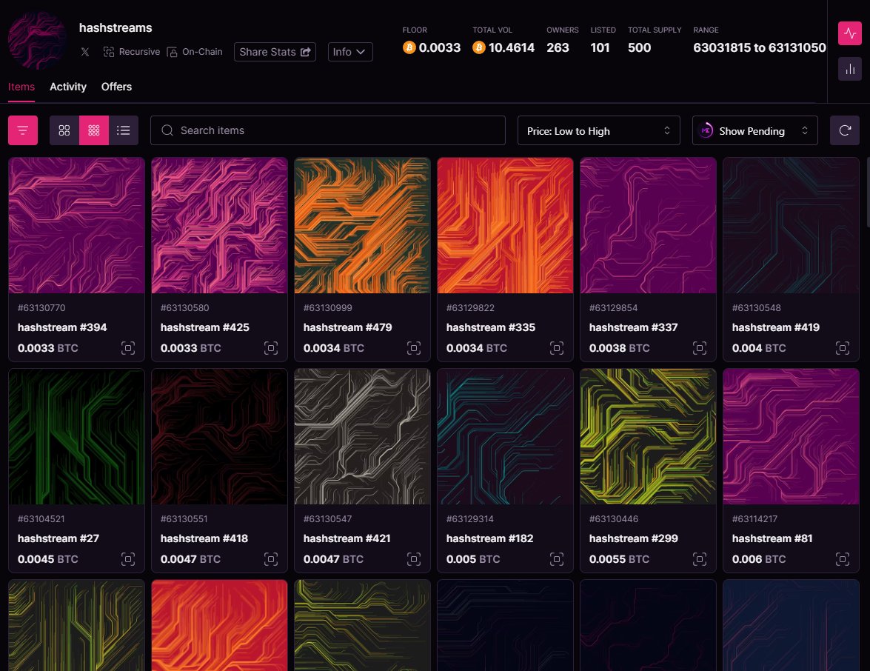The width and height of the screenshot is (870, 671).
Task: Click the scan icon on hashstream #182
Action: click(x=557, y=559)
